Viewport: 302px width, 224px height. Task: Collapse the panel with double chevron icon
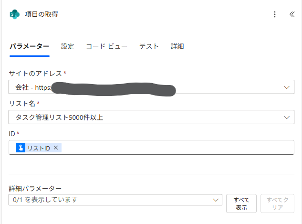tap(292, 14)
